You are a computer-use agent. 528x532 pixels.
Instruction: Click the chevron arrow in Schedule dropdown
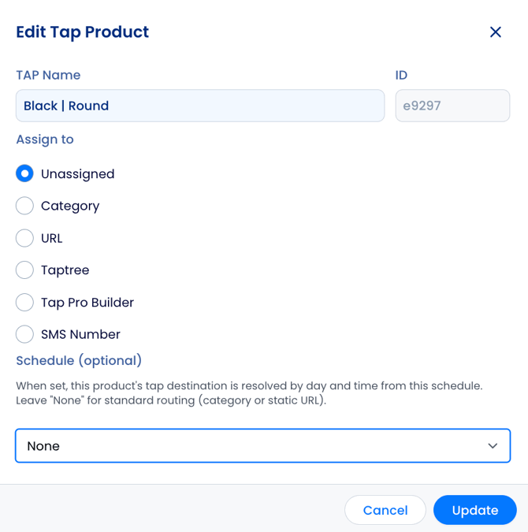(x=493, y=445)
